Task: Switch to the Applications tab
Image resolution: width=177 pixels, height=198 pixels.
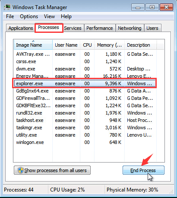Action: pyautogui.click(x=21, y=28)
